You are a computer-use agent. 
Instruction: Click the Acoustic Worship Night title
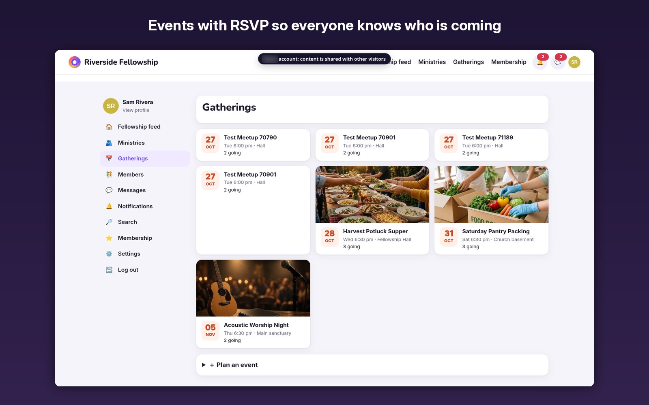[256, 325]
